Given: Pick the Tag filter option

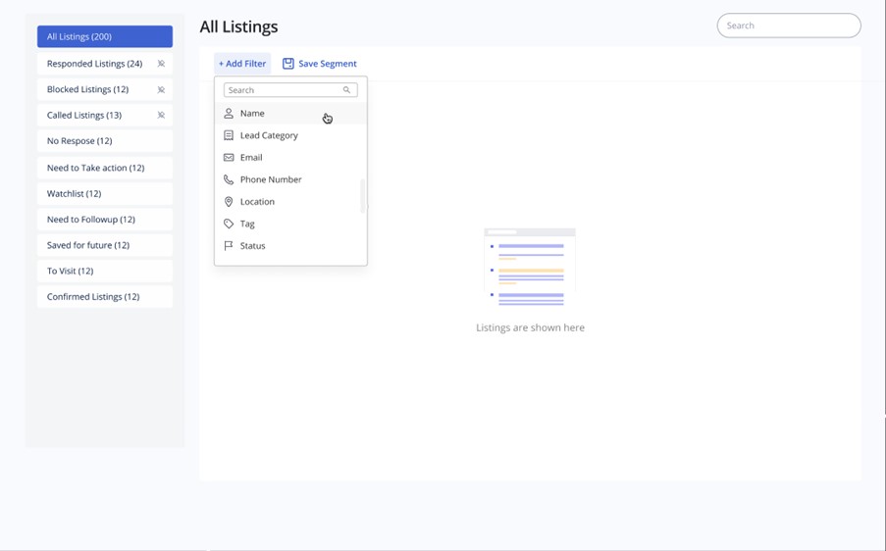Looking at the screenshot, I should [247, 224].
